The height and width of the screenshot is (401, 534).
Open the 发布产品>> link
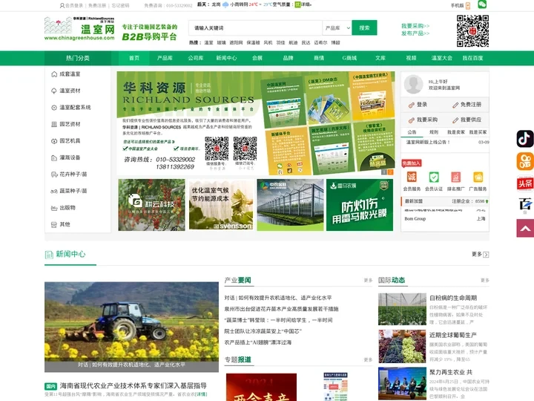415,33
